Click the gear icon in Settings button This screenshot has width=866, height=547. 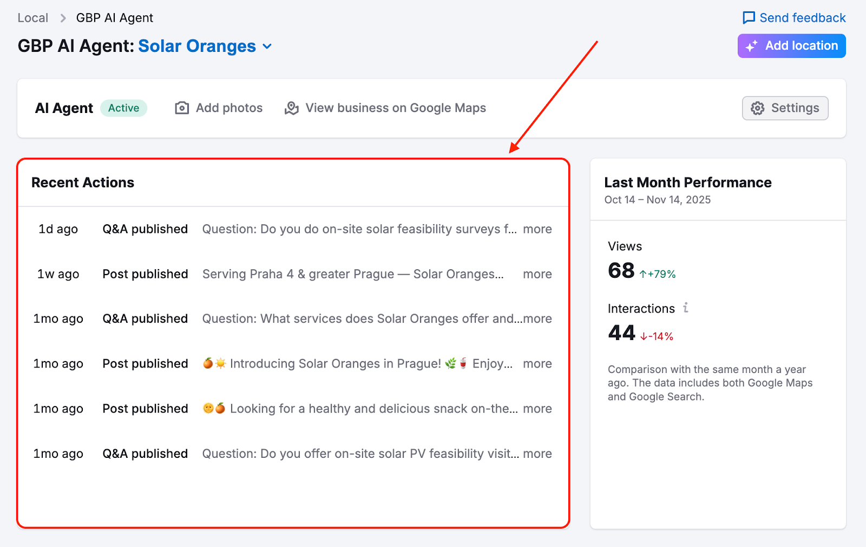tap(757, 108)
